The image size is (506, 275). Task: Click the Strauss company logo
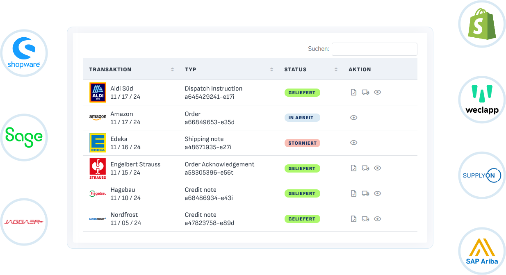[x=98, y=168]
